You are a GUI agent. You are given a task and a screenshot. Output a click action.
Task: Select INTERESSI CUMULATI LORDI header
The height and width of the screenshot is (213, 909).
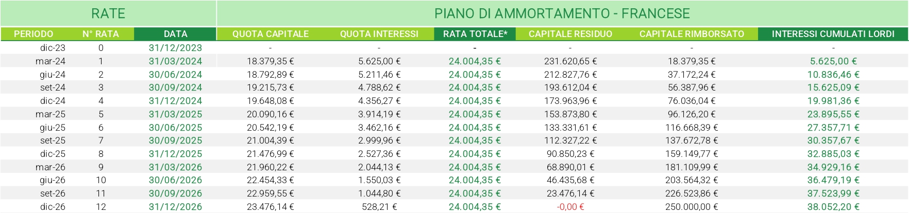(833, 34)
